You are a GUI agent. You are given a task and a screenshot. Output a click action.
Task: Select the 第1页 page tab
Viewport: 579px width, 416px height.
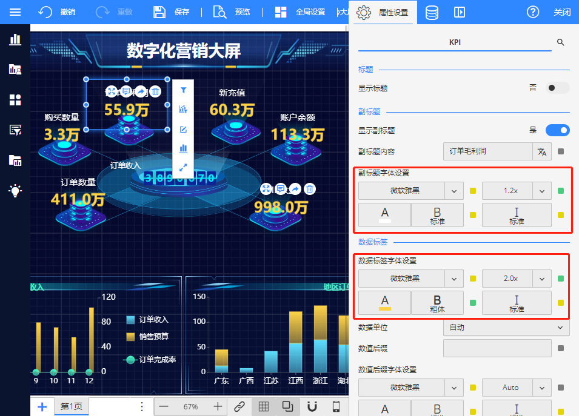pyautogui.click(x=72, y=406)
